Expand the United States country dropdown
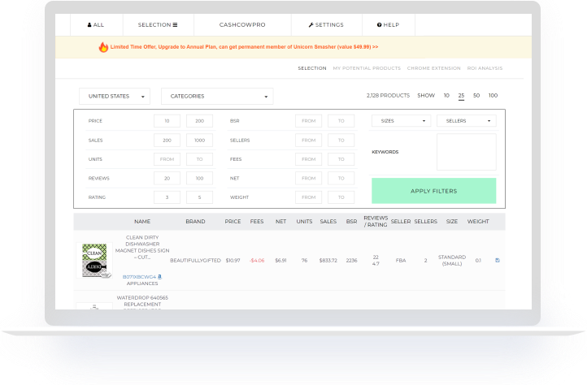Viewport: 587px width, 385px height. (115, 97)
